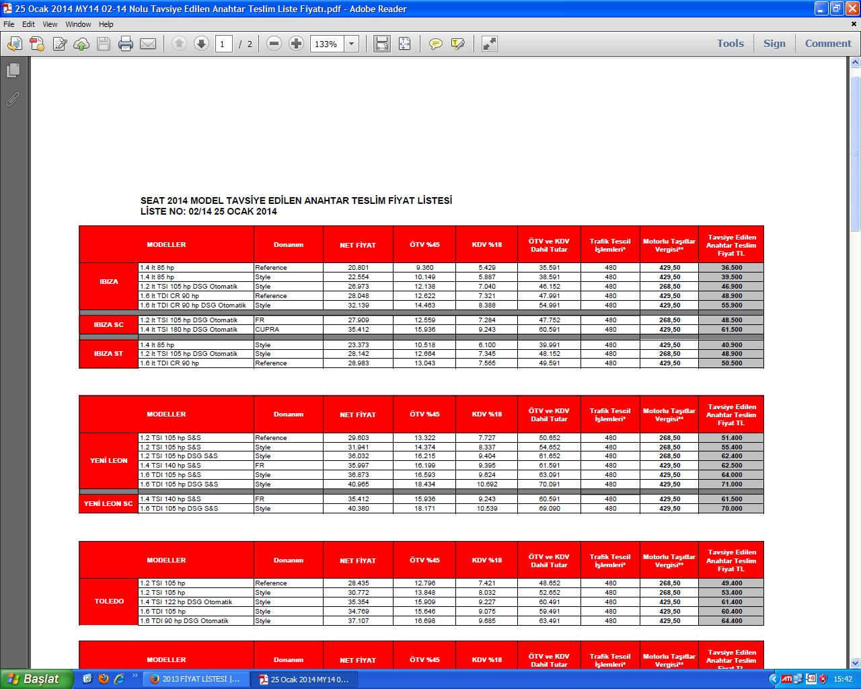
Task: Click the 'YENİ LEON SC' model cell
Action: pos(109,503)
